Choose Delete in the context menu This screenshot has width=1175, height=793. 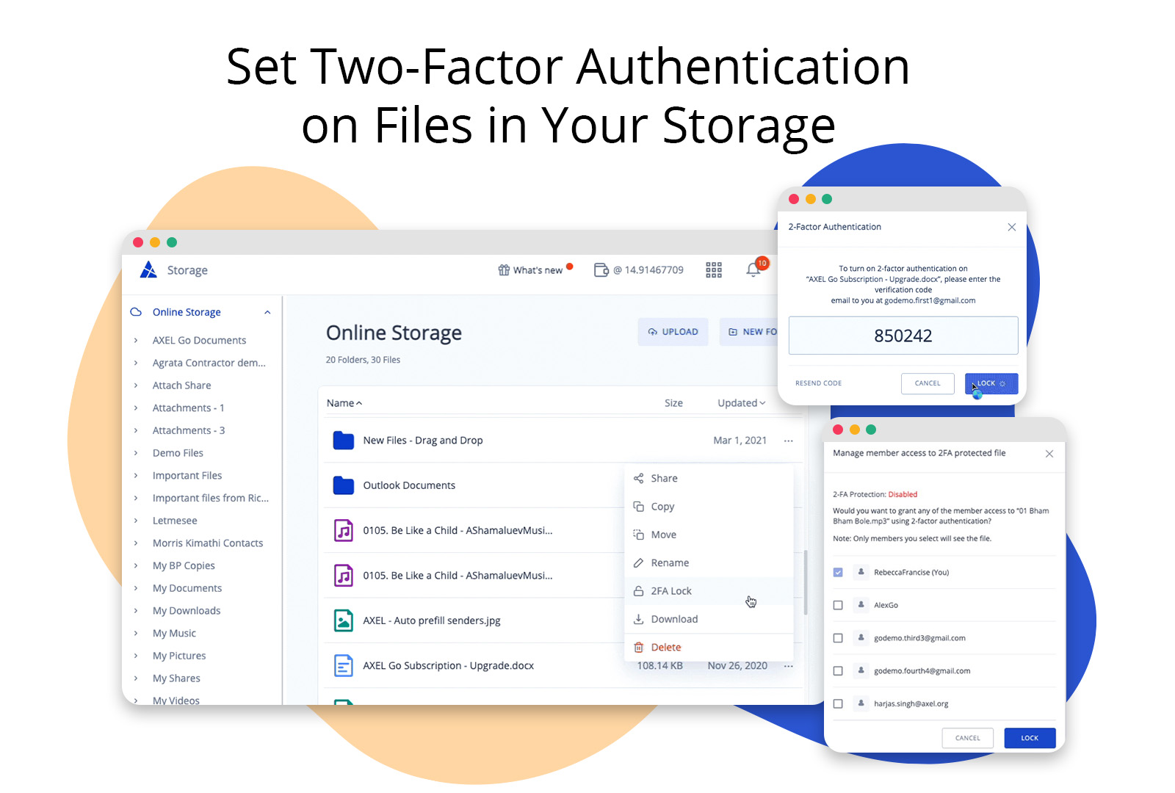(665, 648)
